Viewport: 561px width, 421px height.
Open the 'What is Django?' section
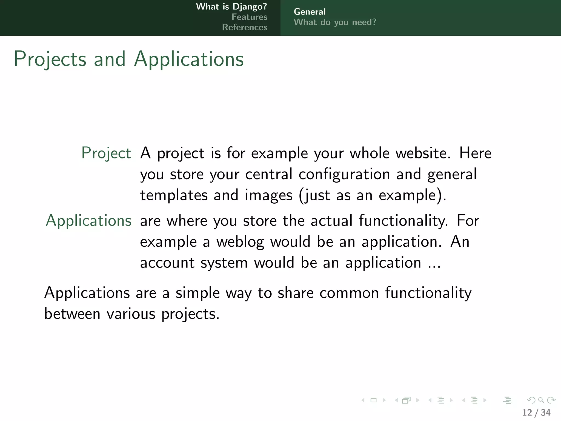tap(231, 7)
